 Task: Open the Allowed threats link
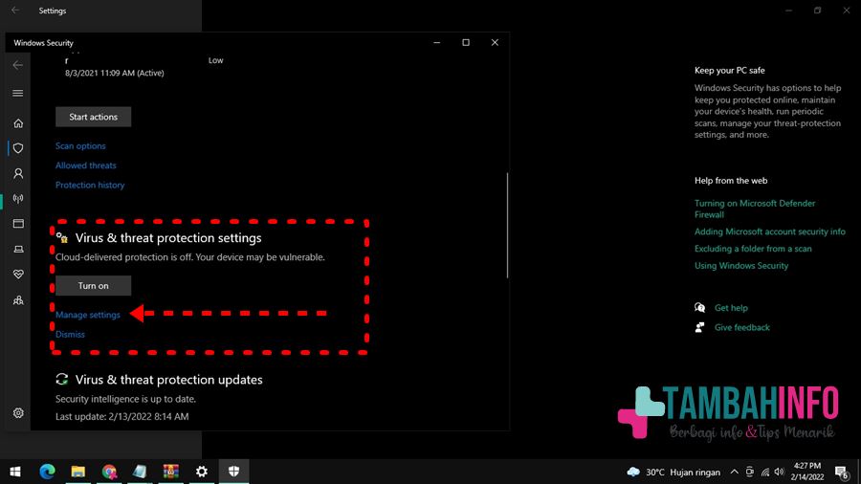(86, 165)
